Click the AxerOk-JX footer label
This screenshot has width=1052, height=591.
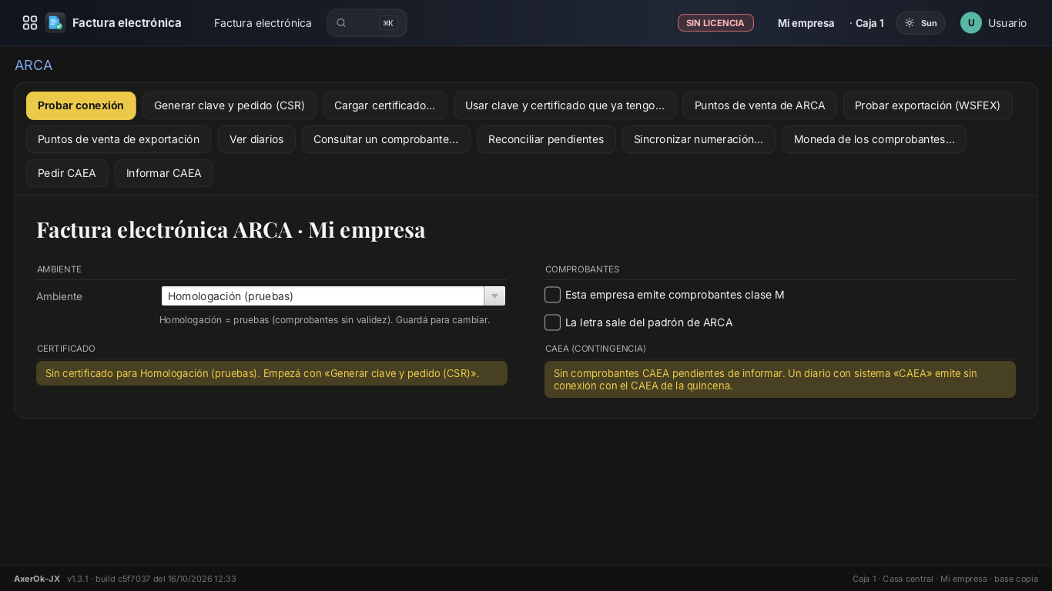(37, 579)
